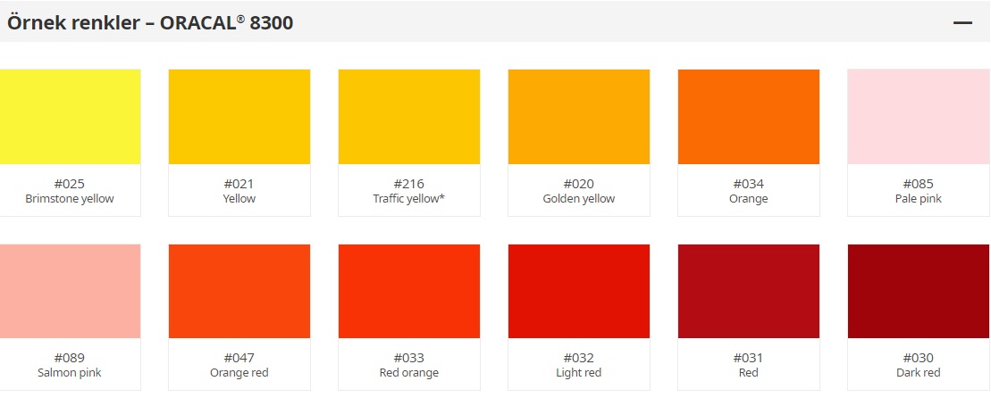
Task: Select the Red #031 color swatch
Action: tap(748, 291)
